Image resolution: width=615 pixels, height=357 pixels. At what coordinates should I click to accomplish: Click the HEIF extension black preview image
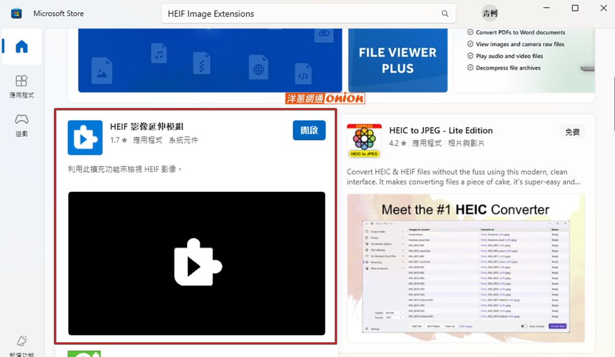[x=197, y=263]
